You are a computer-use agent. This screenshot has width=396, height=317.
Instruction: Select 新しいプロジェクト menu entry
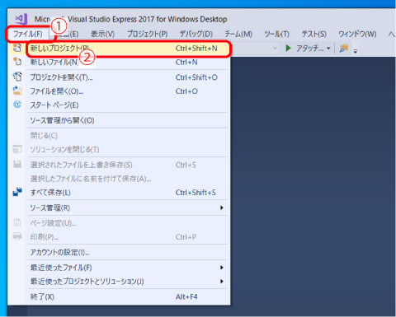[x=128, y=49]
